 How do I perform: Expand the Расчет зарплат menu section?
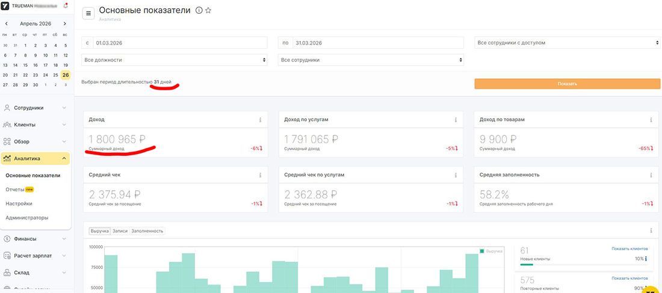coord(64,256)
